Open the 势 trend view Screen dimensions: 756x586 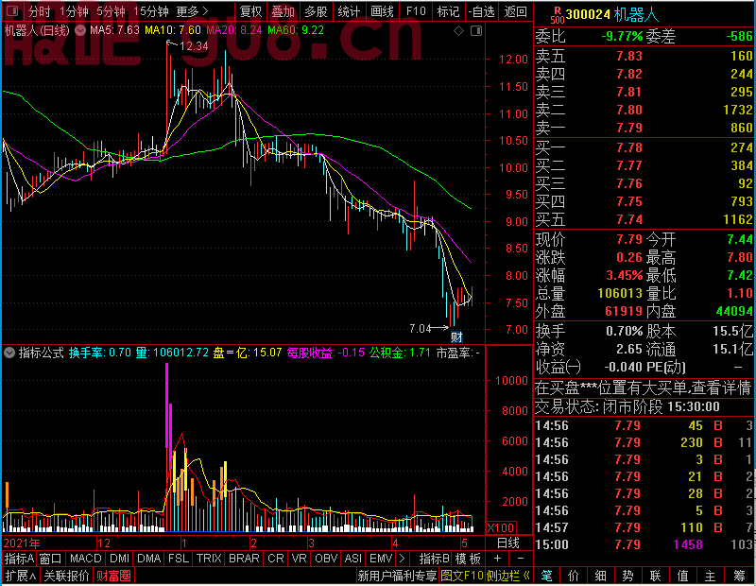tap(627, 575)
